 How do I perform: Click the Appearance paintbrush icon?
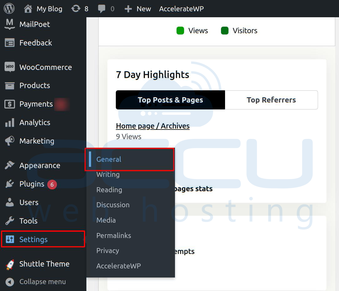(x=9, y=165)
